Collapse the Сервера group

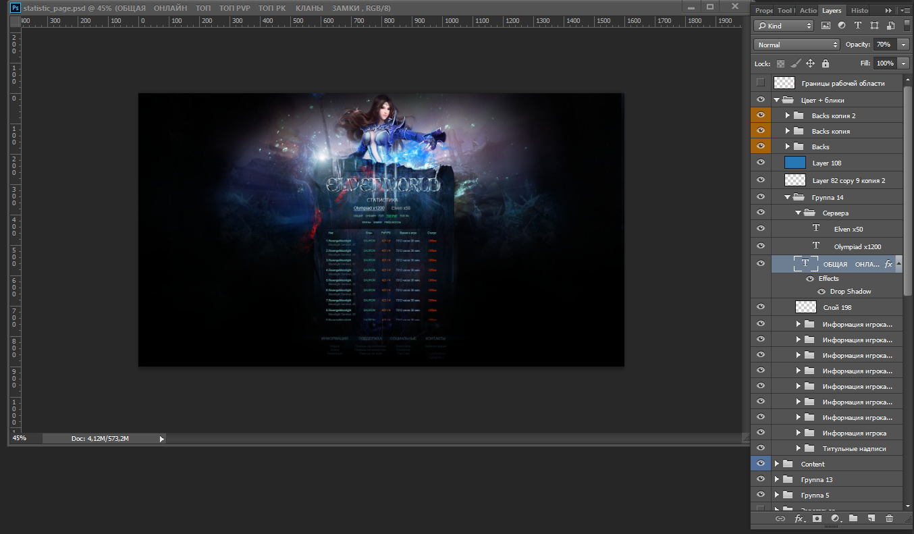click(x=799, y=213)
